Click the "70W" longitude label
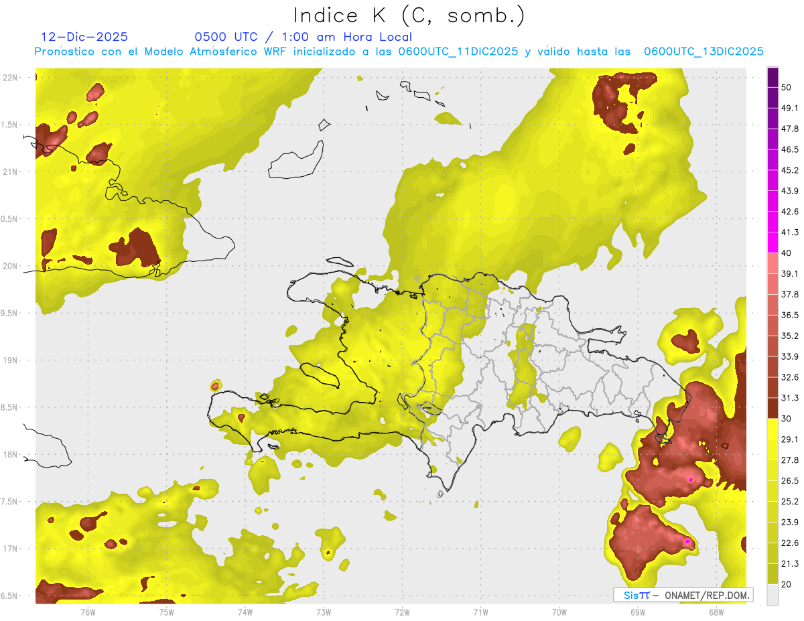This screenshot has height=621, width=804. point(559,612)
